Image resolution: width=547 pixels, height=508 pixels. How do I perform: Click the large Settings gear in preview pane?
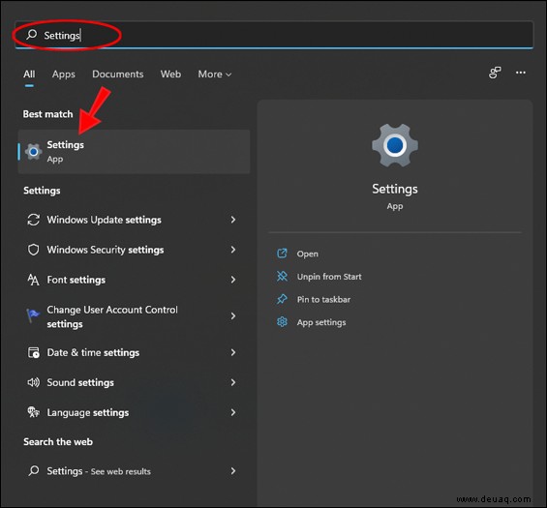pyautogui.click(x=395, y=145)
